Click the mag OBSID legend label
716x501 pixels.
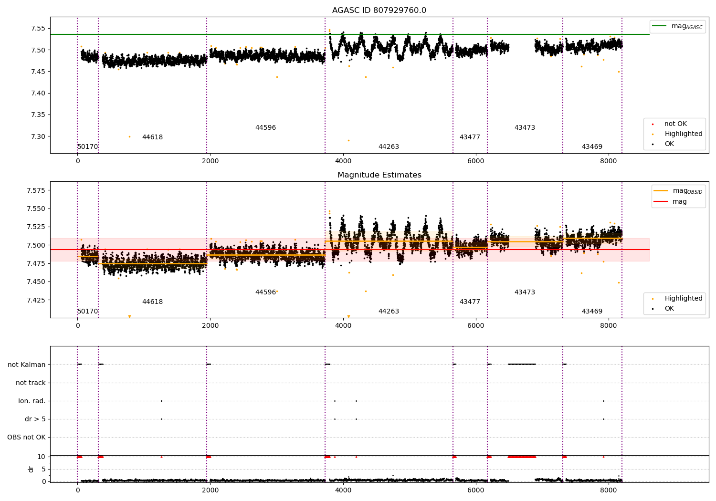tap(687, 191)
